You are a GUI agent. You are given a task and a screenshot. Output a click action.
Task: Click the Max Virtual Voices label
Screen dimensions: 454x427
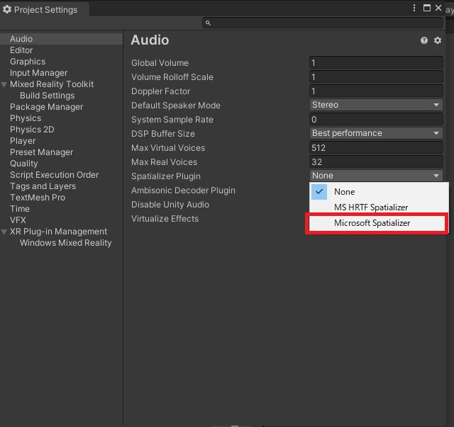pos(168,148)
